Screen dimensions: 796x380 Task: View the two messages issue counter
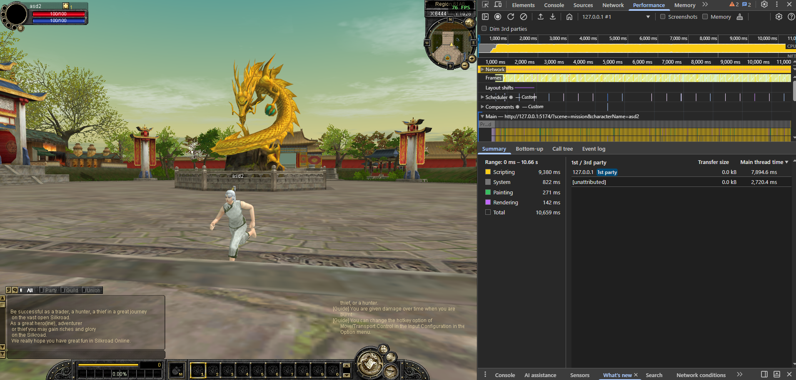click(x=747, y=5)
